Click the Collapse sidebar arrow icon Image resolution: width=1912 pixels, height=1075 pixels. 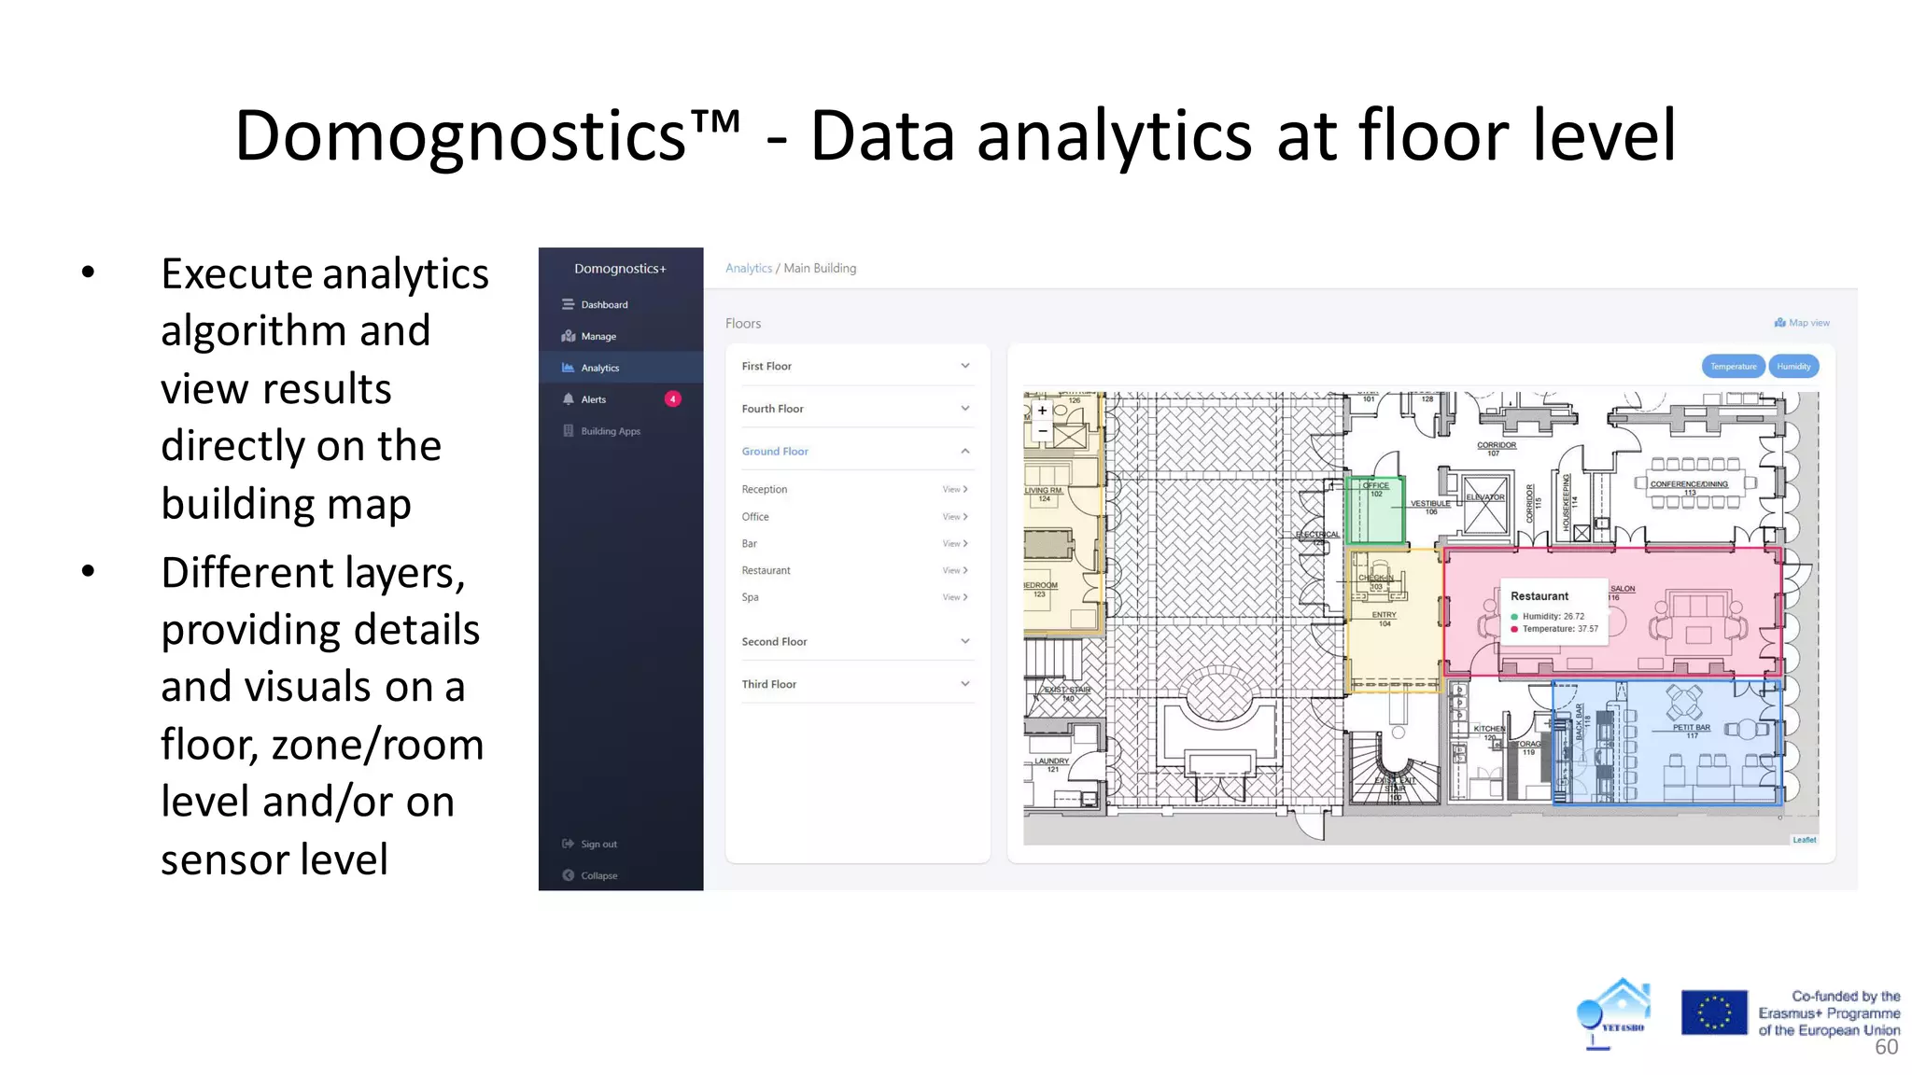coord(568,875)
